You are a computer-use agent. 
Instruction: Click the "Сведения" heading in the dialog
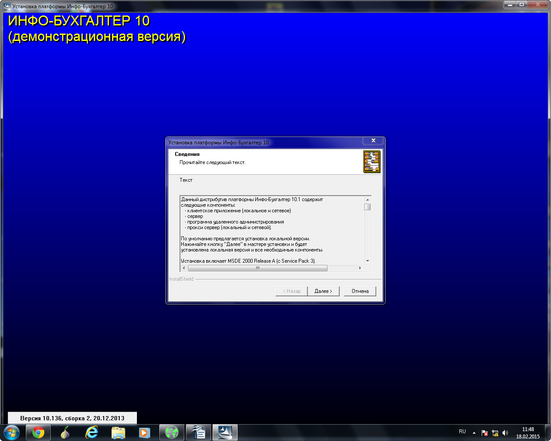(187, 154)
